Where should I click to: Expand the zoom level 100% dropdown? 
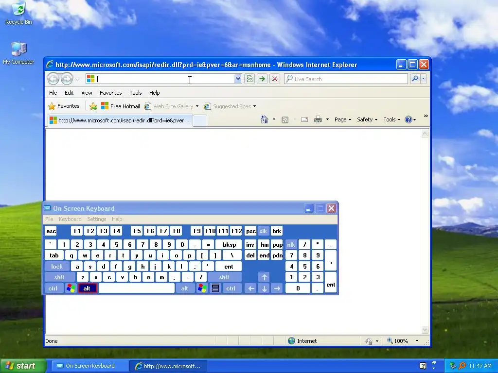coord(417,341)
